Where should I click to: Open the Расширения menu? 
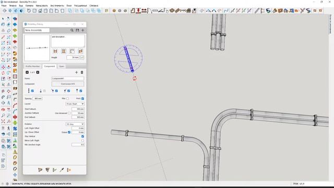pyautogui.click(x=80, y=6)
